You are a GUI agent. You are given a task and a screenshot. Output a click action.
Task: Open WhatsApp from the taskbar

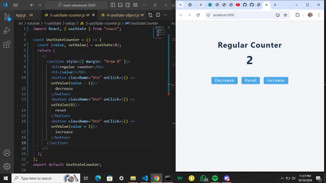click(203, 178)
